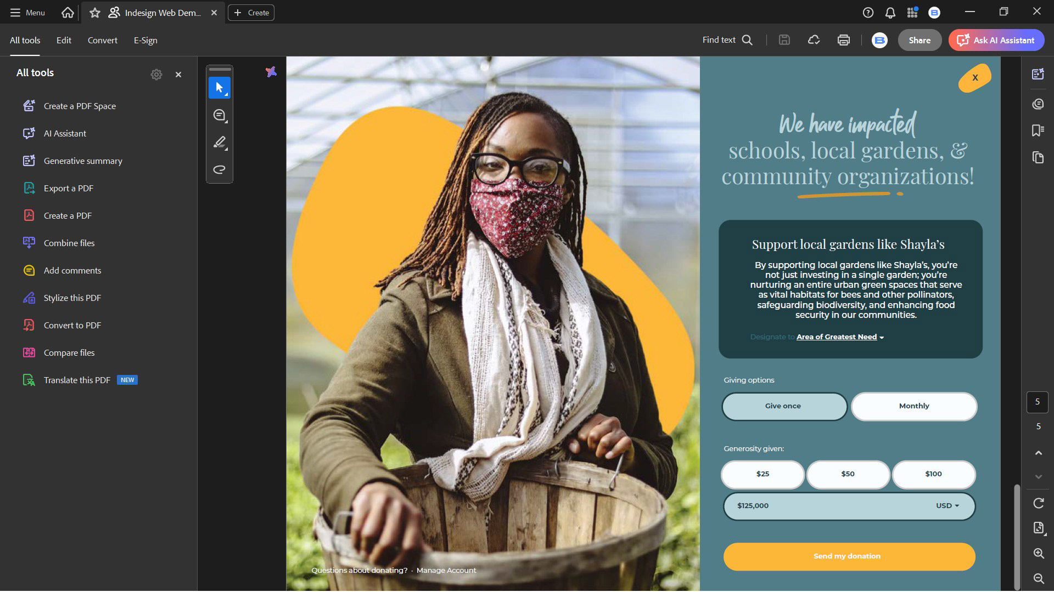This screenshot has height=592, width=1054.
Task: Select the highlighter draw tool in quick toolbar
Action: coord(220,143)
